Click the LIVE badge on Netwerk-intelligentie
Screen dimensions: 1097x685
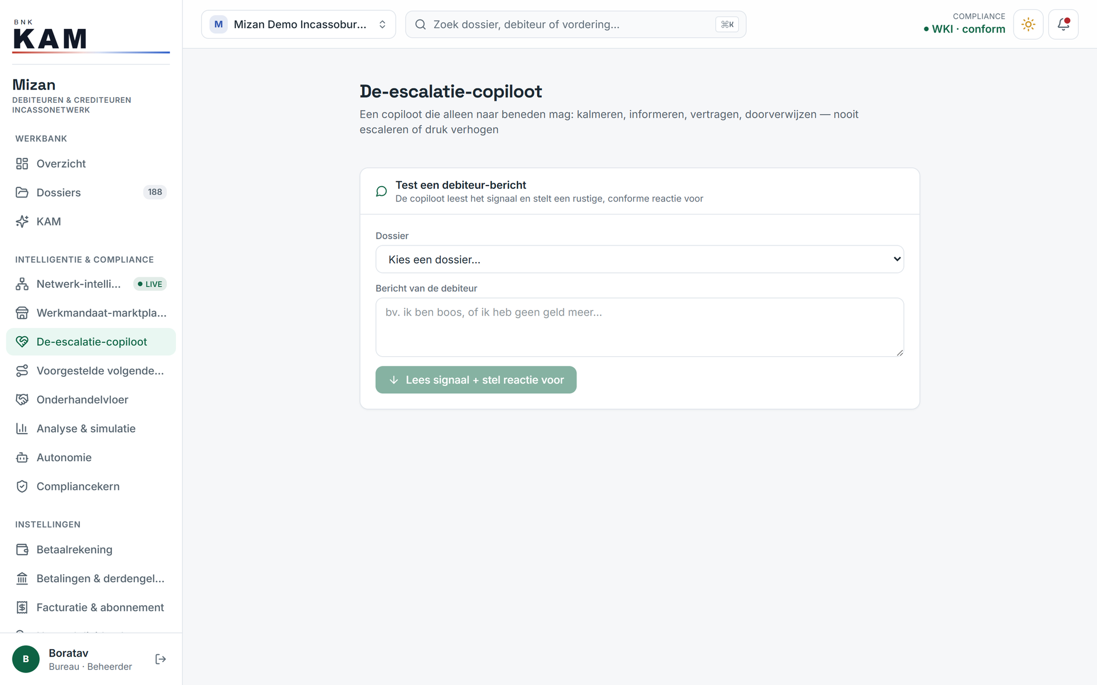pyautogui.click(x=150, y=284)
